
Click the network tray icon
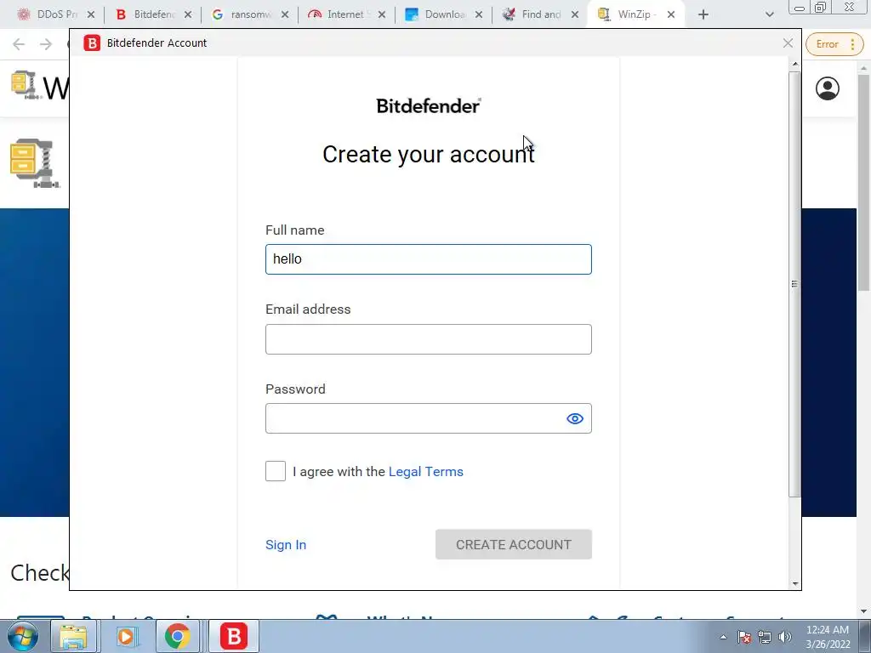[765, 637]
